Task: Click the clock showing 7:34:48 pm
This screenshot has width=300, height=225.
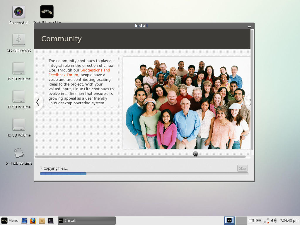Action: pos(289,220)
